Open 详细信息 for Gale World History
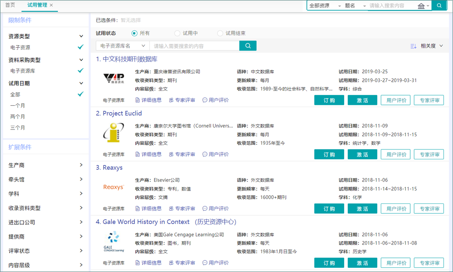Image resolution: width=453 pixels, height=272 pixels. coord(149,263)
